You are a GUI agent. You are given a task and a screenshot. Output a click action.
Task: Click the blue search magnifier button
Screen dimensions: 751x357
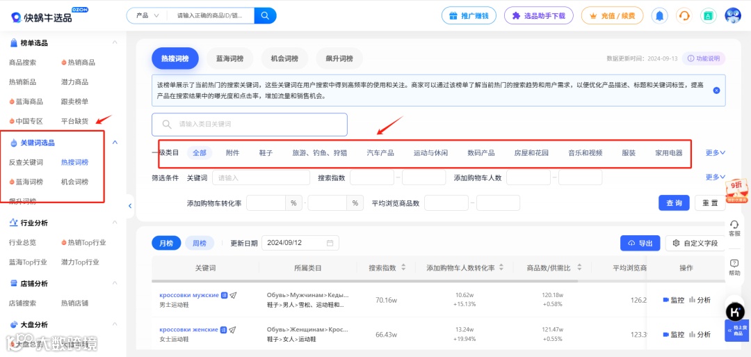tap(265, 15)
